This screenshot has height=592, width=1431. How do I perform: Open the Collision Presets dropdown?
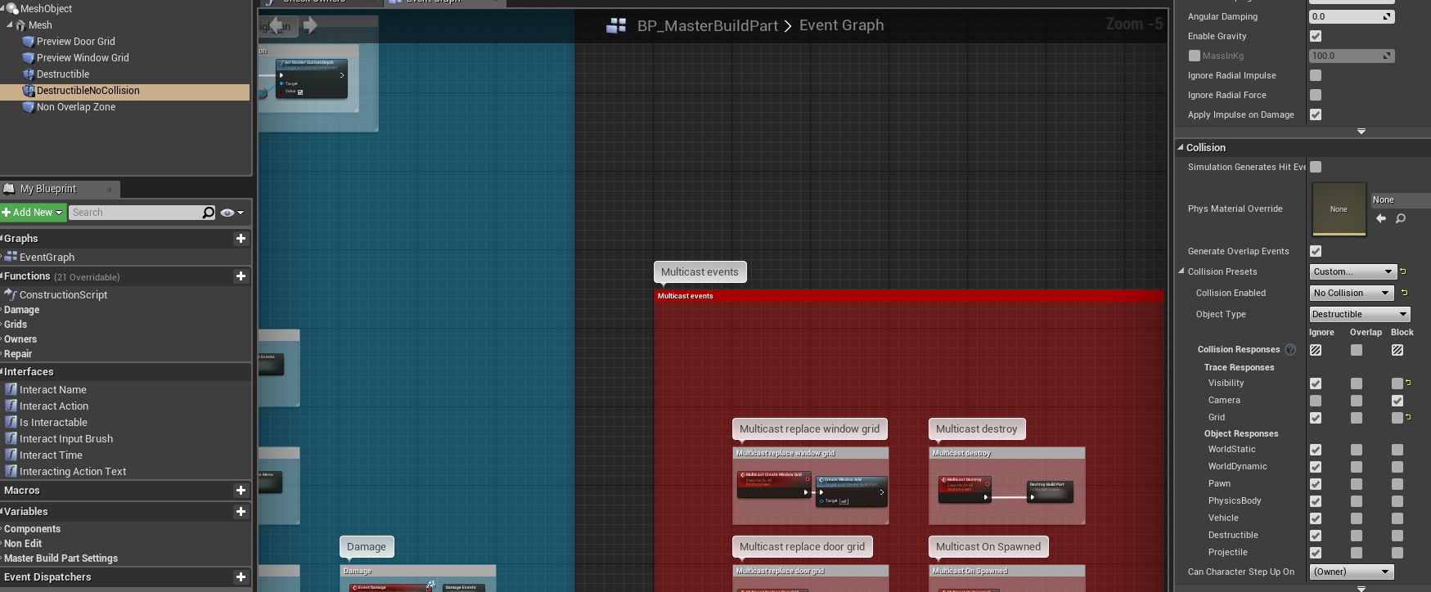(x=1352, y=271)
